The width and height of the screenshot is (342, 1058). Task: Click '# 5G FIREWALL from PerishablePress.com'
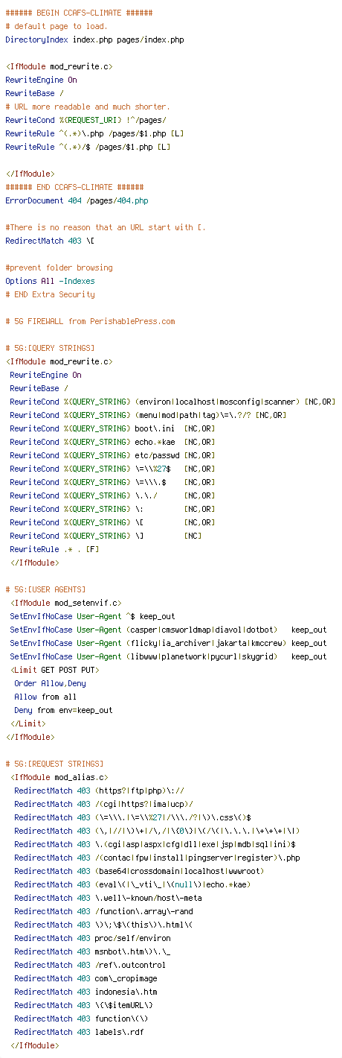pos(90,321)
